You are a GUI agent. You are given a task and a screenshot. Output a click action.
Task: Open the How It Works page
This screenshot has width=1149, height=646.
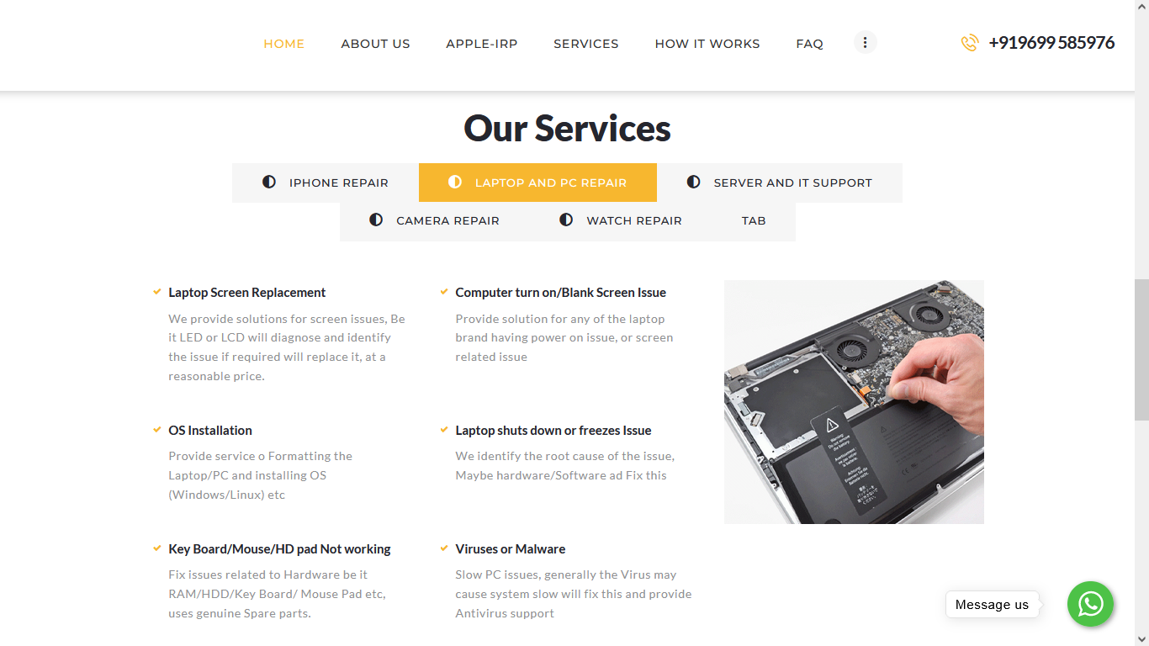click(707, 44)
